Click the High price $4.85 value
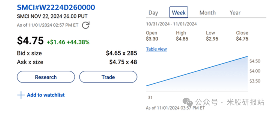This screenshot has width=273, height=113. (x=182, y=39)
